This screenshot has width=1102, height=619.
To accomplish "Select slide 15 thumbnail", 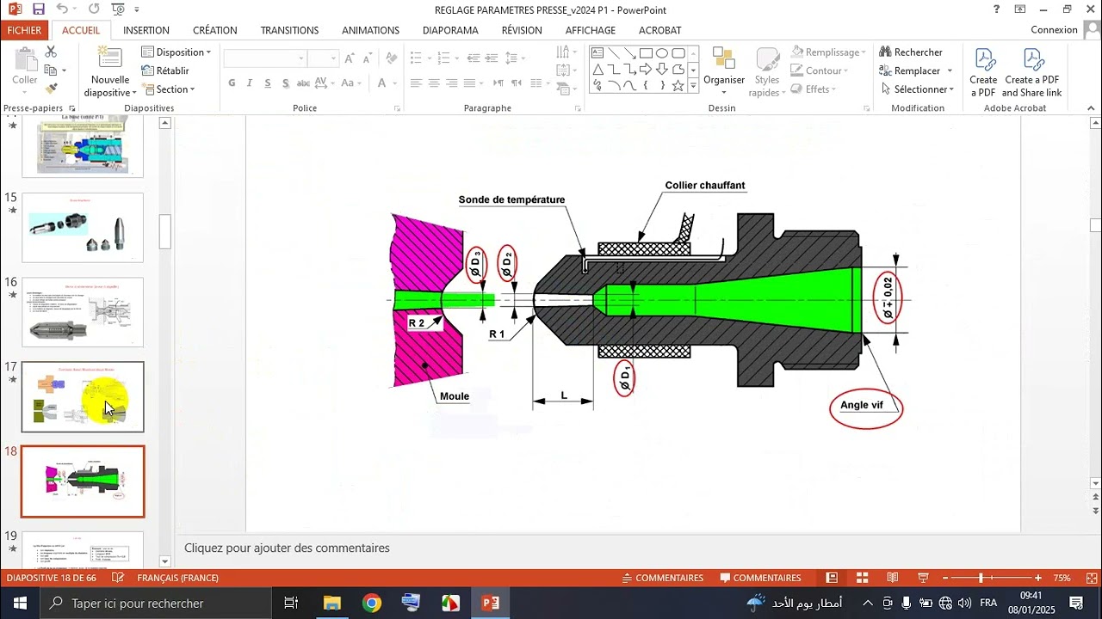I will pos(83,227).
